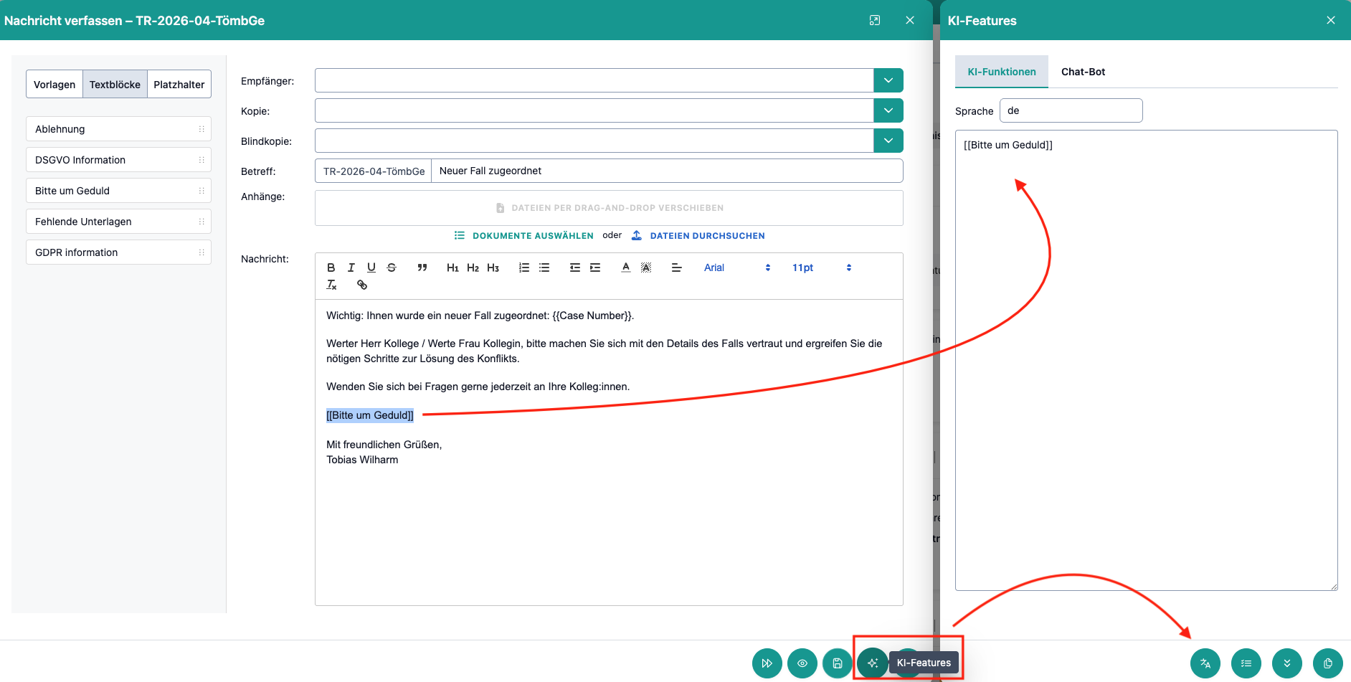Increase text indent
Viewport: 1351px width, 682px height.
click(595, 267)
